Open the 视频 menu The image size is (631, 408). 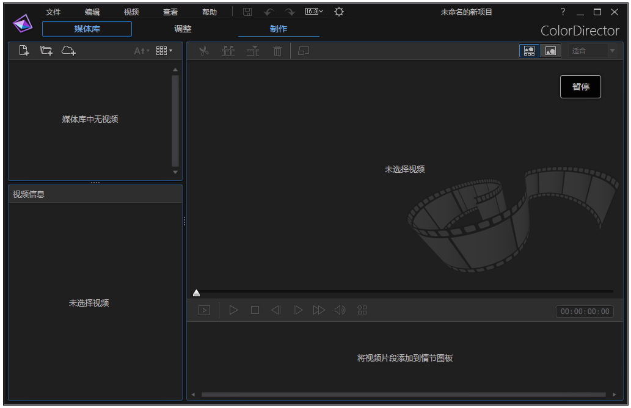(x=131, y=12)
